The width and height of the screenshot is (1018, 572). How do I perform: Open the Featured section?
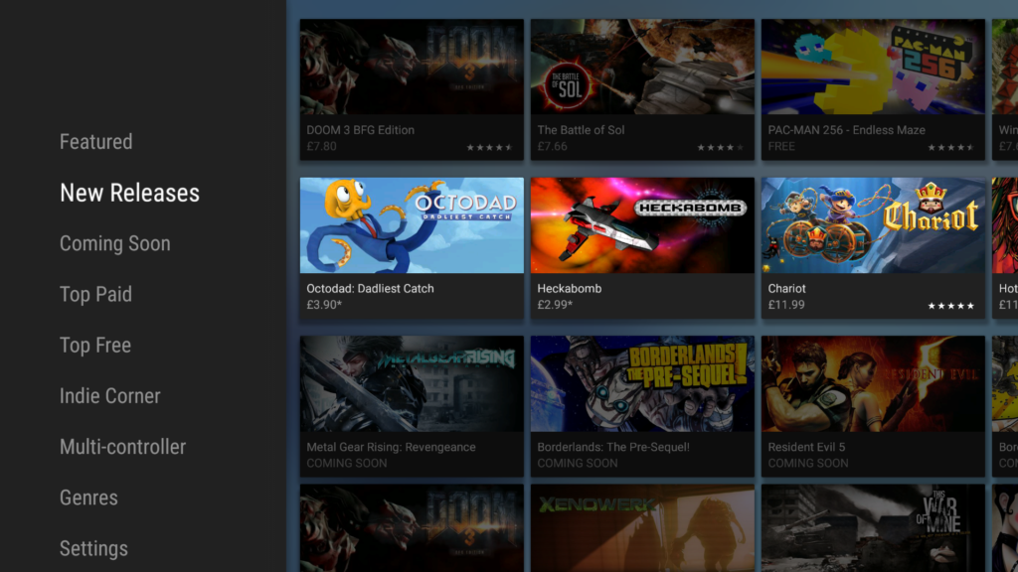95,142
